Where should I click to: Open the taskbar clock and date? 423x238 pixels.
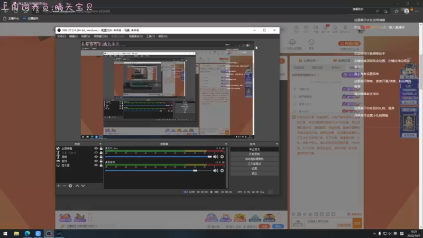413,234
